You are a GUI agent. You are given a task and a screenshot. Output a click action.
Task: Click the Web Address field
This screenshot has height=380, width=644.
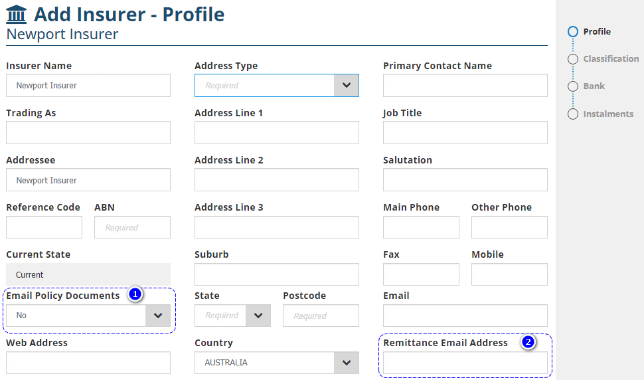88,363
